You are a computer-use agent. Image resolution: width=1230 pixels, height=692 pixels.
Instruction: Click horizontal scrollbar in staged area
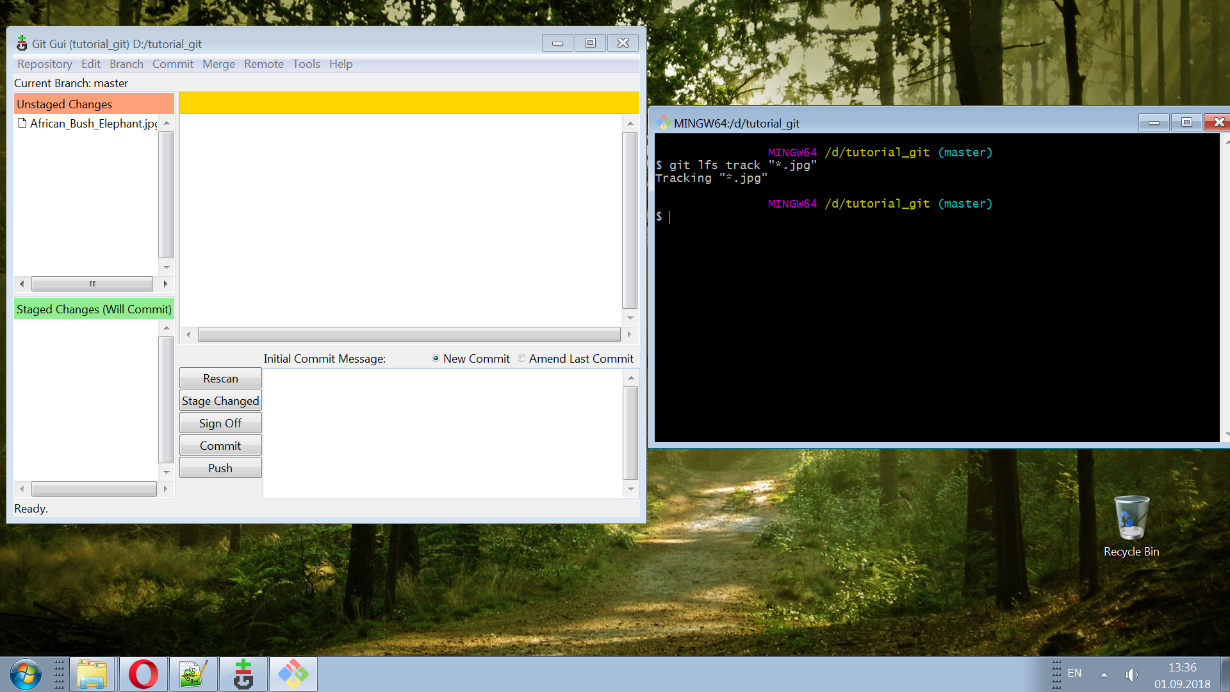coord(93,490)
